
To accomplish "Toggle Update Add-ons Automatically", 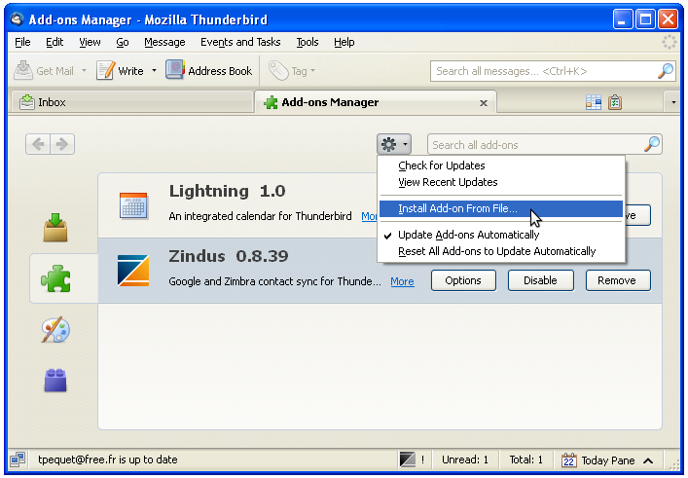I will pos(501,235).
